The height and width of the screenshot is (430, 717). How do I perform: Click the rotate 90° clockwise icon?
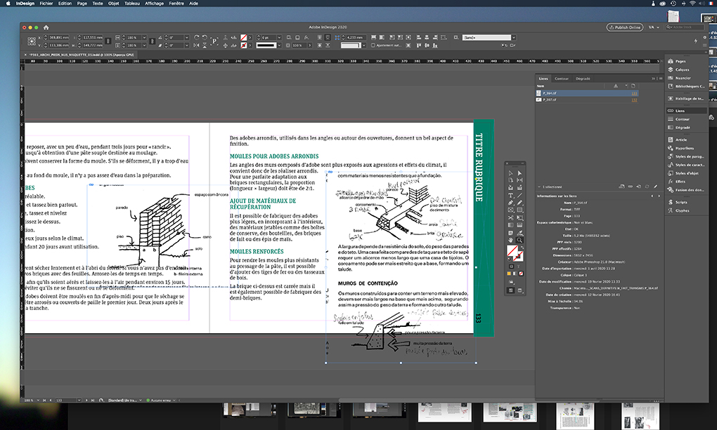click(197, 37)
